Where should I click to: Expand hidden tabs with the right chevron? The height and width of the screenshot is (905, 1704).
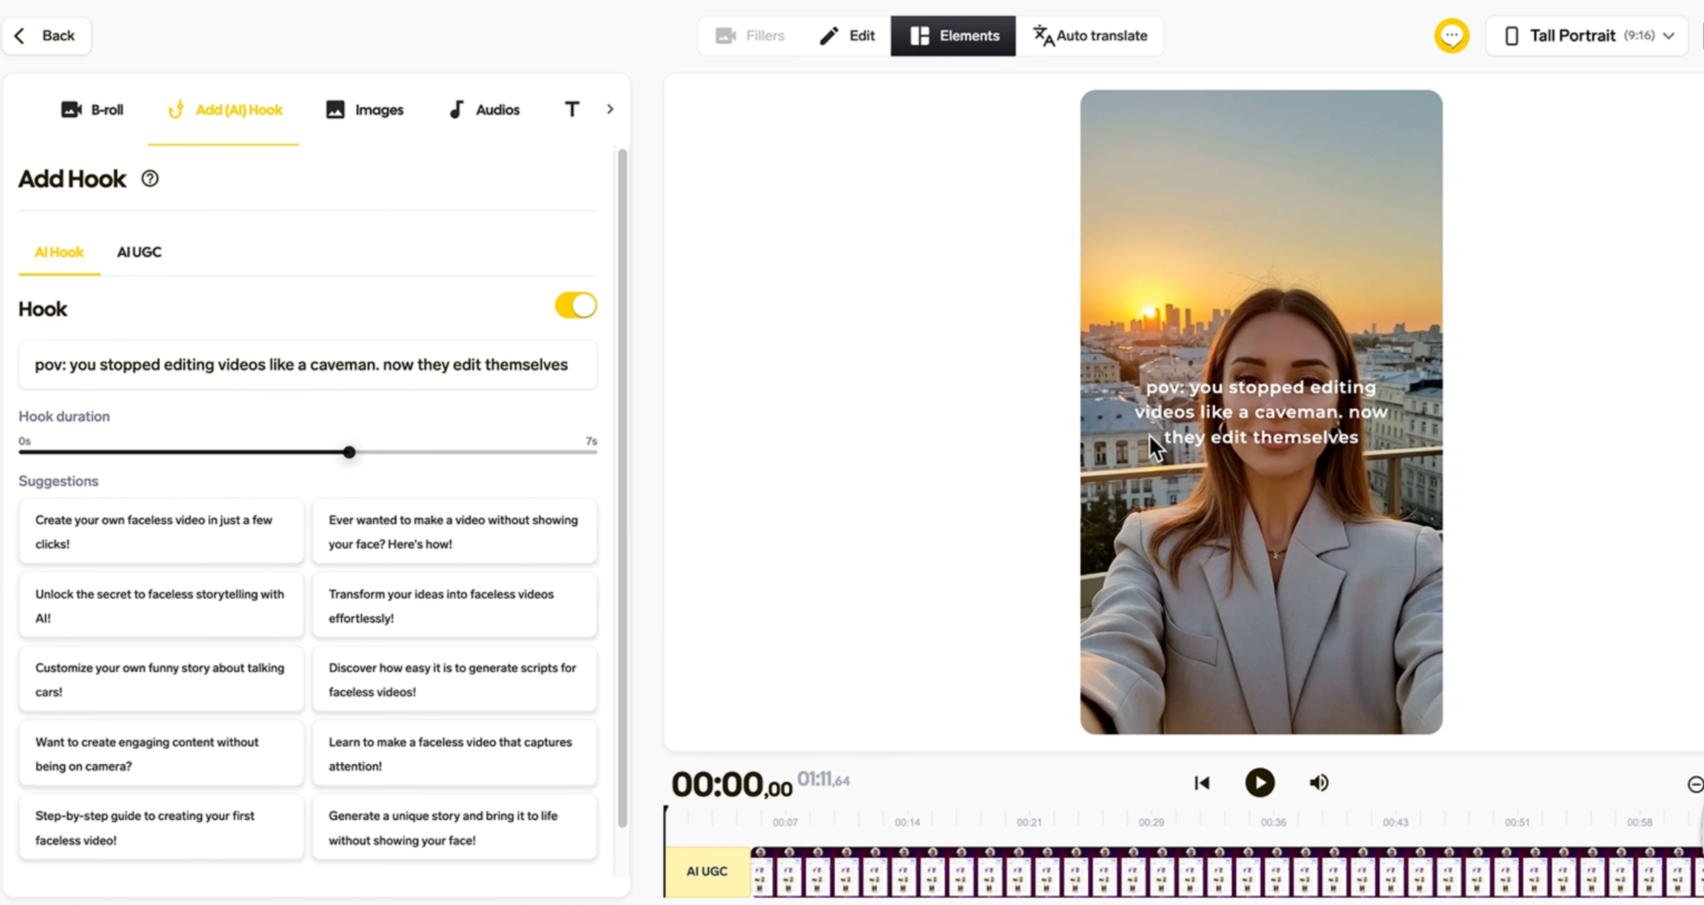(x=610, y=108)
